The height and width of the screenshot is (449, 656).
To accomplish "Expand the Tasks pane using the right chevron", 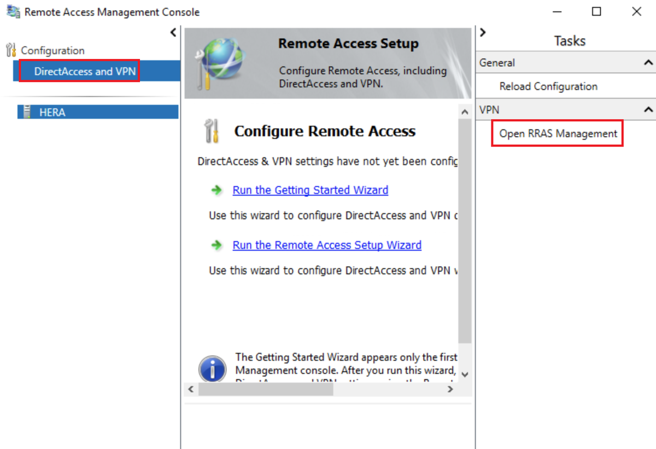I will (483, 32).
